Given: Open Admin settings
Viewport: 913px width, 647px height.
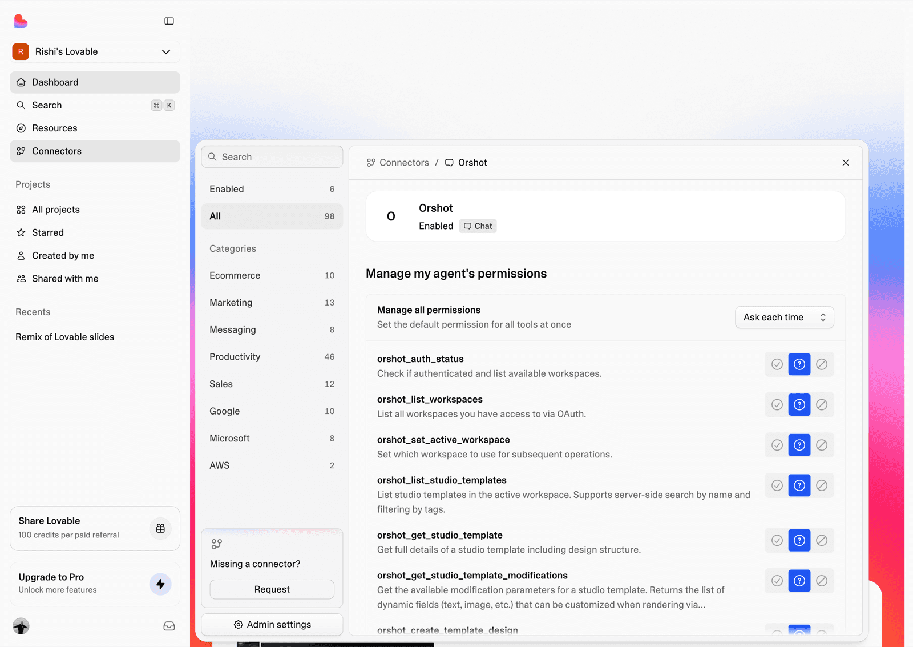Looking at the screenshot, I should pos(272,625).
